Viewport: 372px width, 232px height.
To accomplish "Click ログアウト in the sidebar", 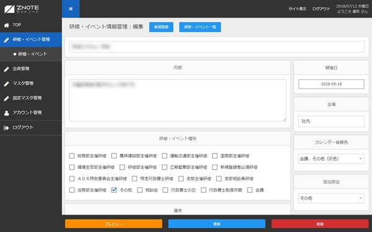I will pyautogui.click(x=31, y=127).
